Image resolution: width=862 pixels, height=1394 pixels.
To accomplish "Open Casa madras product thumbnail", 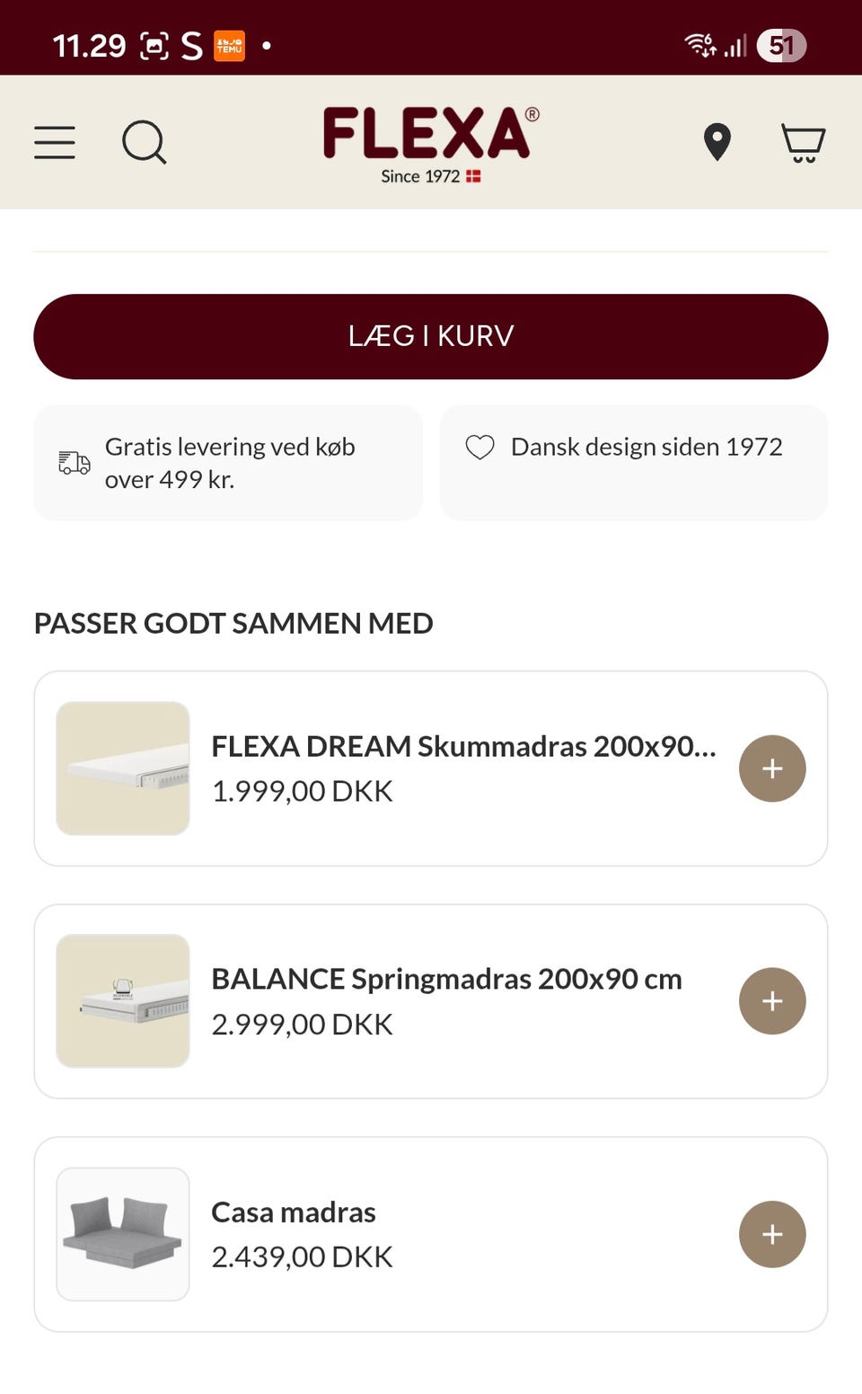I will tap(123, 1234).
